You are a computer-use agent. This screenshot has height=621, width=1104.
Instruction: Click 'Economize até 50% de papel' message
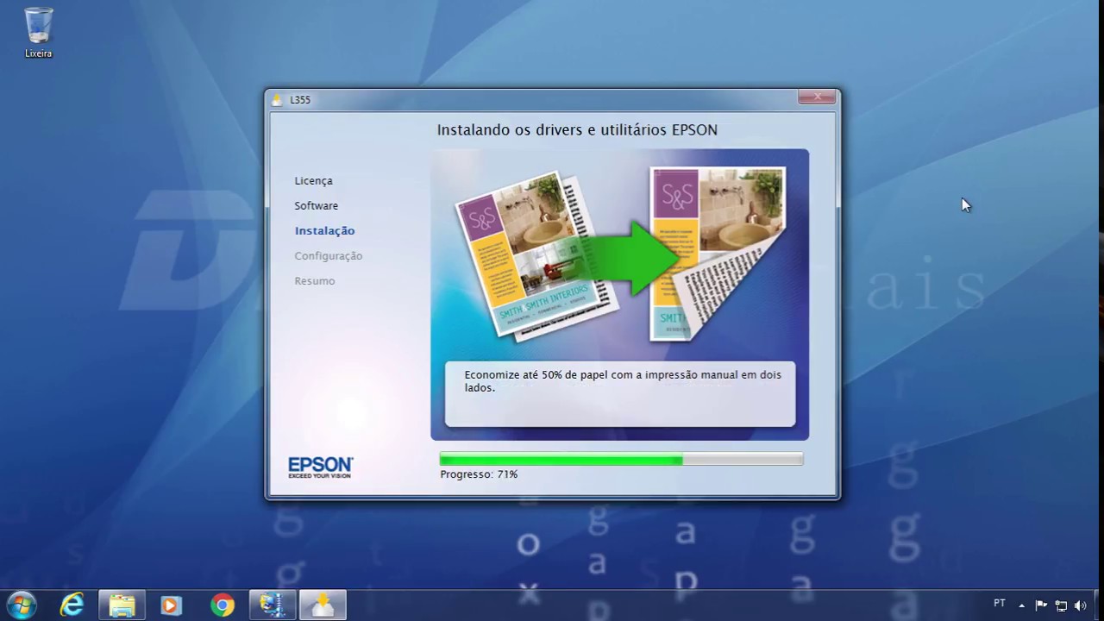(621, 381)
